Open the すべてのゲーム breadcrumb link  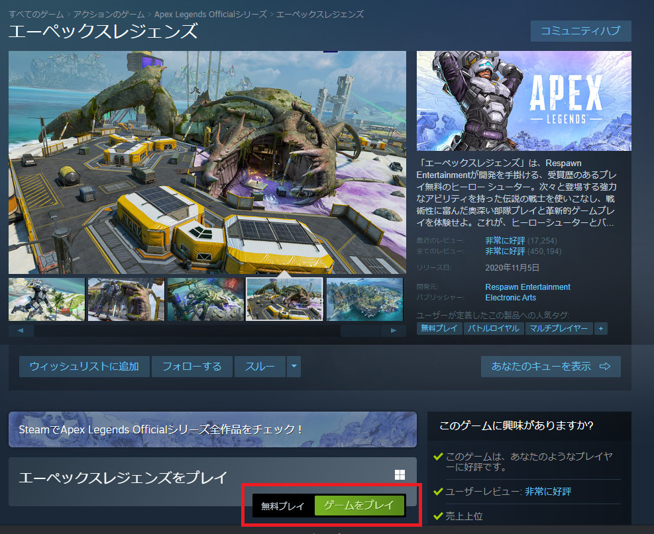[x=36, y=15]
